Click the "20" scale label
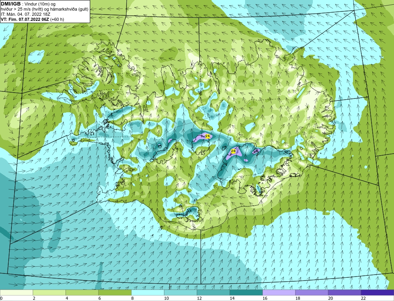Viewport: 394px width, 301px height. point(331,298)
